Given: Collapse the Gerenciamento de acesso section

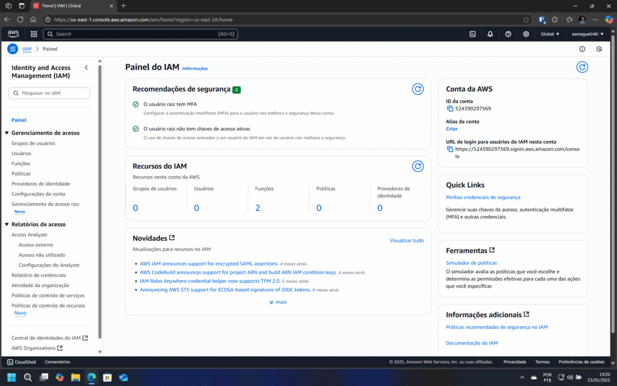Looking at the screenshot, I should pyautogui.click(x=7, y=133).
